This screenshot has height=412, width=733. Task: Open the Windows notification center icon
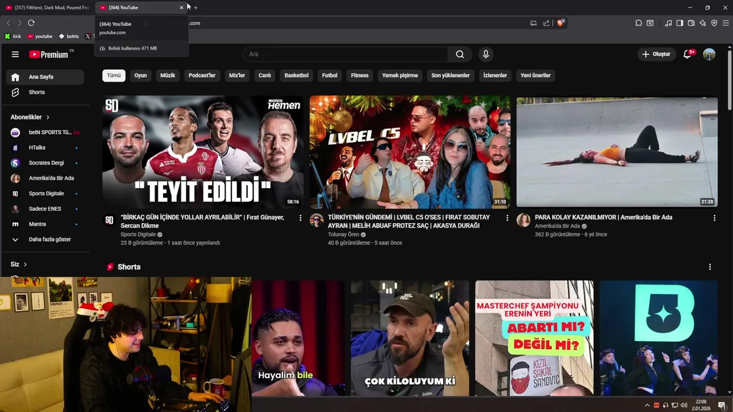tap(722, 405)
